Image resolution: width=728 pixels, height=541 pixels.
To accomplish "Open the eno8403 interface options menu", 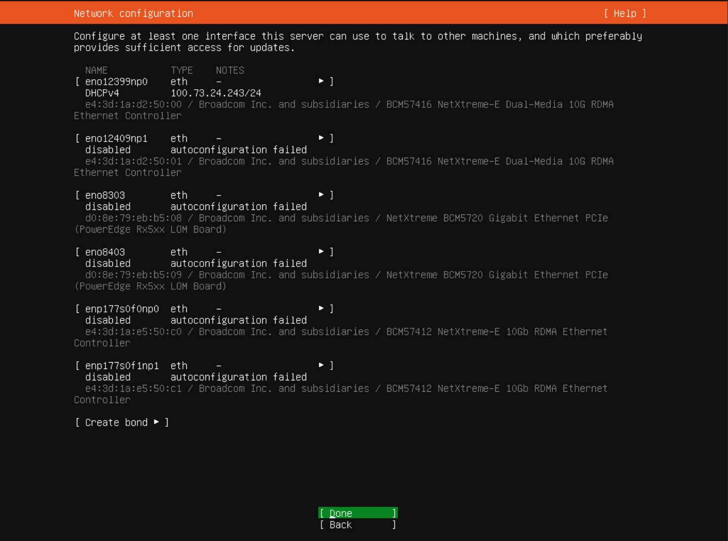I will (321, 251).
